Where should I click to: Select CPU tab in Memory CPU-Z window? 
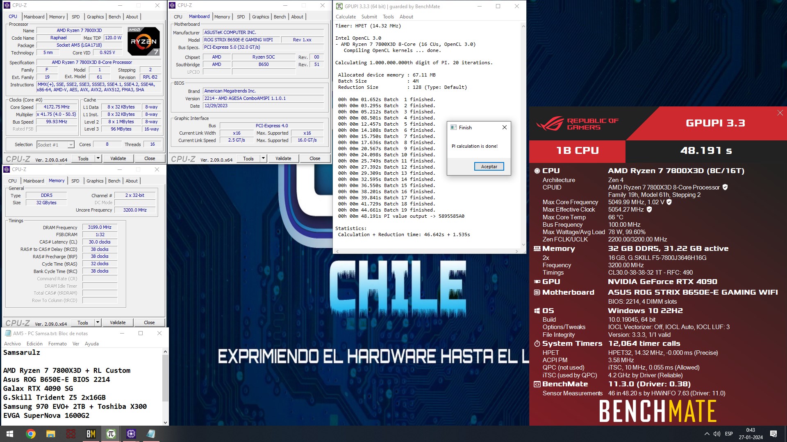12,181
